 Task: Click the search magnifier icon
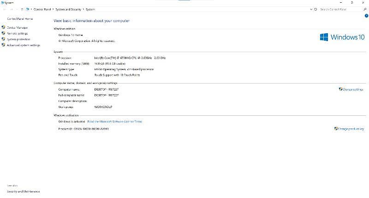pos(365,9)
